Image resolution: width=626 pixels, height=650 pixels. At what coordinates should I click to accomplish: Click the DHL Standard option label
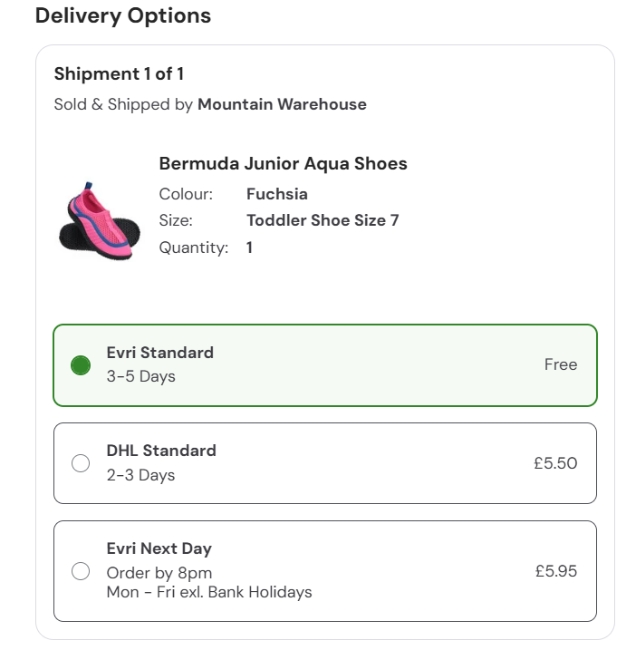point(161,451)
